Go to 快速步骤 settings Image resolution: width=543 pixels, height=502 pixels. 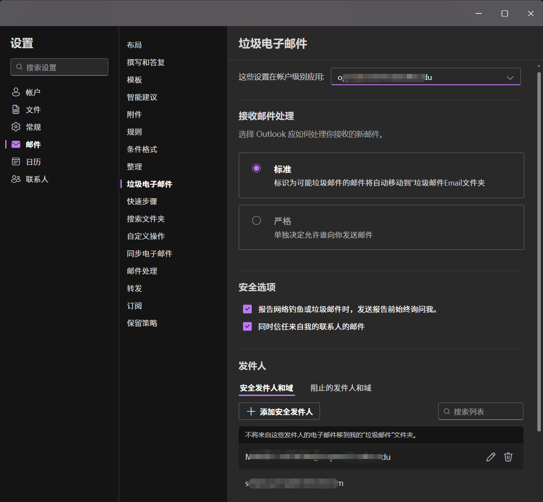(142, 201)
